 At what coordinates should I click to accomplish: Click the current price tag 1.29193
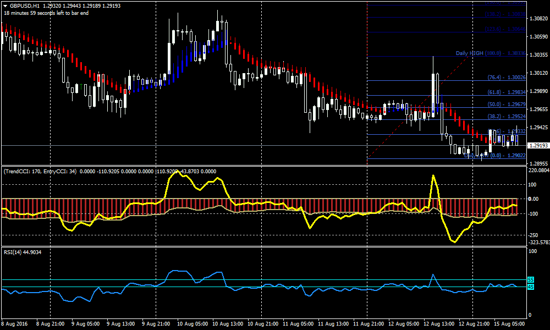tap(538, 144)
